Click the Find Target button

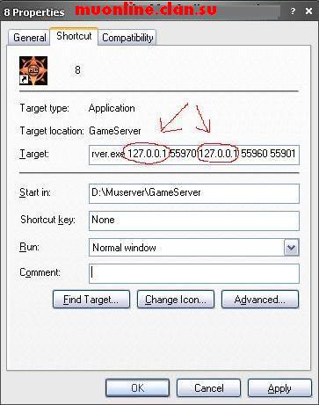[x=91, y=300]
